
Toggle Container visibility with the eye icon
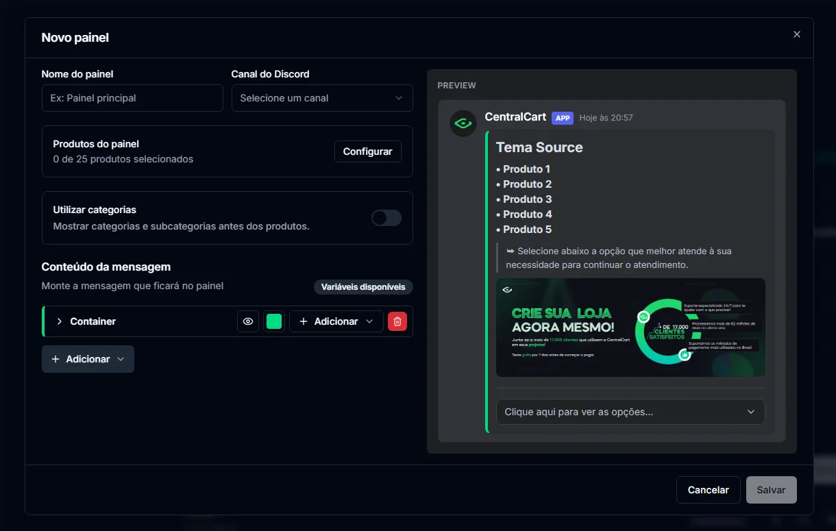coord(248,321)
